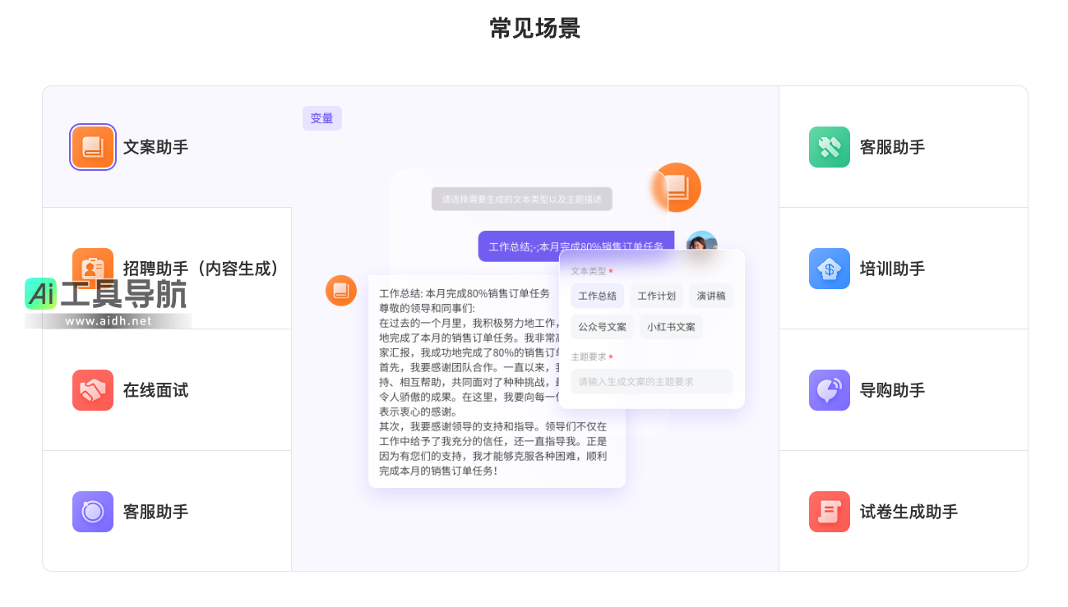
Task: Click the 主题要求 input field
Action: tap(651, 381)
